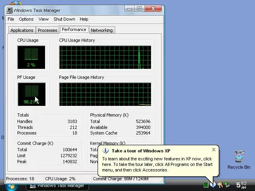Click the Windows XP tour tray icon

coord(213,185)
